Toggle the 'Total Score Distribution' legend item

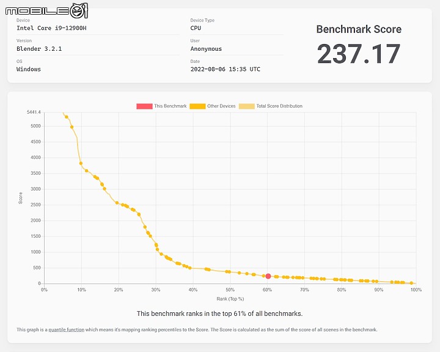click(271, 106)
